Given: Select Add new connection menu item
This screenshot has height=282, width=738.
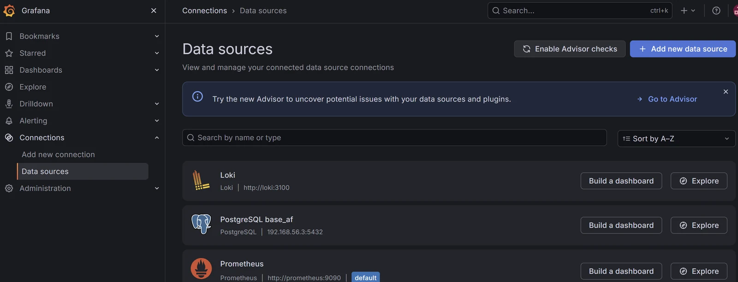Looking at the screenshot, I should [58, 154].
